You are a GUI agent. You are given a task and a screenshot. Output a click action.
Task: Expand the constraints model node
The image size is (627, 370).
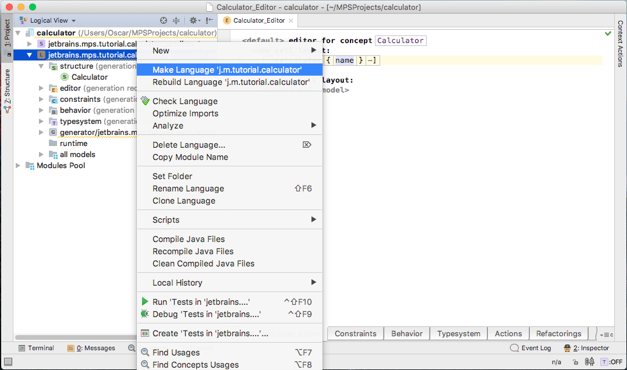(x=41, y=99)
